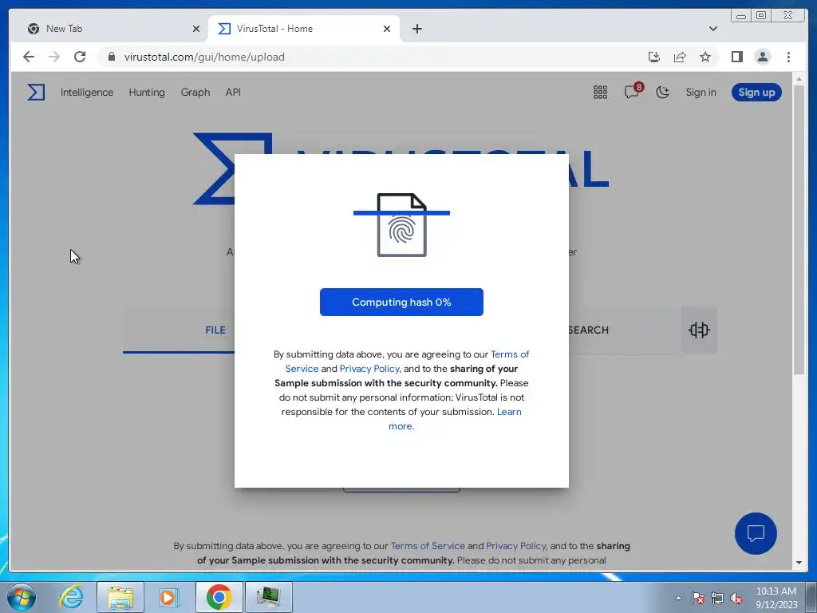Open the chat bubble floating button
This screenshot has height=613, width=817.
756,533
